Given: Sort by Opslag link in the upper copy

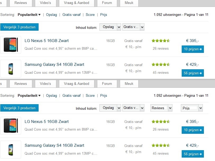Looking at the screenshot, I should point(51,15).
